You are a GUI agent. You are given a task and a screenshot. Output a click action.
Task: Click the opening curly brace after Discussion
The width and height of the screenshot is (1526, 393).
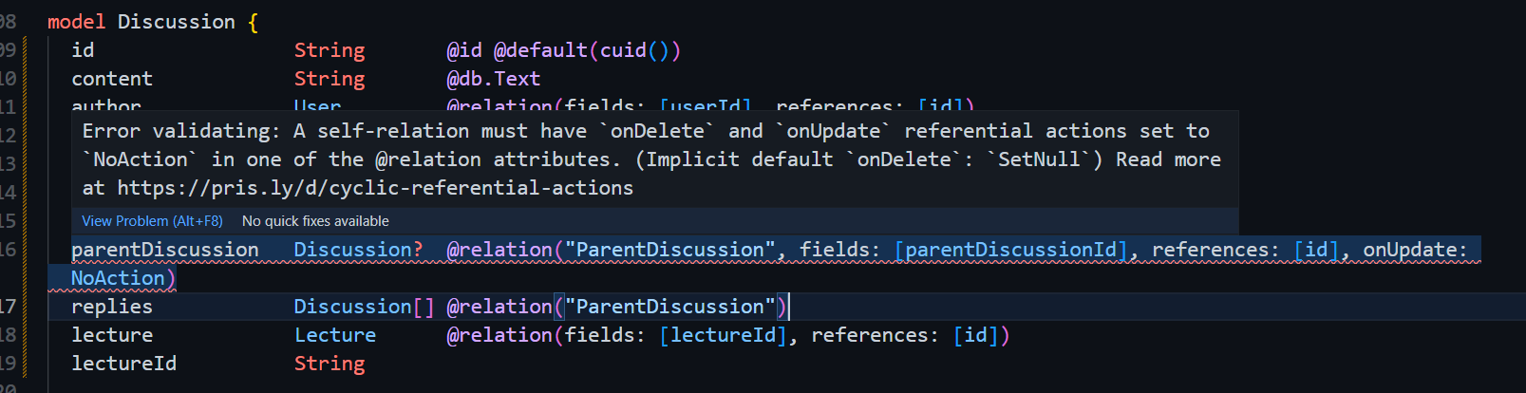(253, 22)
